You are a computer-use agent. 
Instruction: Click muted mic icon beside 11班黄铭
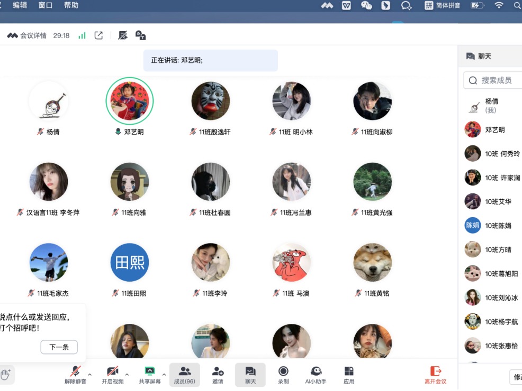click(358, 293)
